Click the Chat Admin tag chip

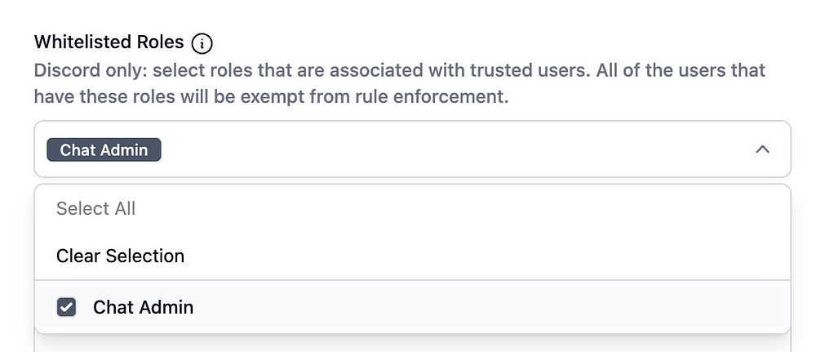(104, 149)
